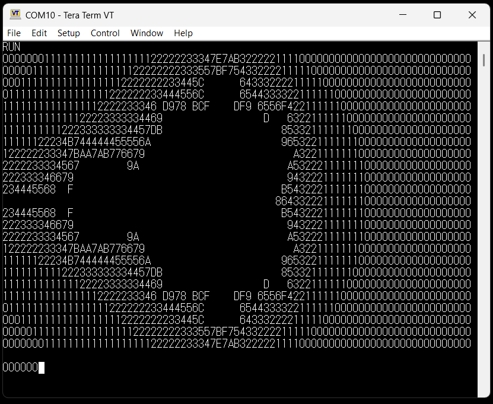
Task: Open the Control menu
Action: [105, 33]
